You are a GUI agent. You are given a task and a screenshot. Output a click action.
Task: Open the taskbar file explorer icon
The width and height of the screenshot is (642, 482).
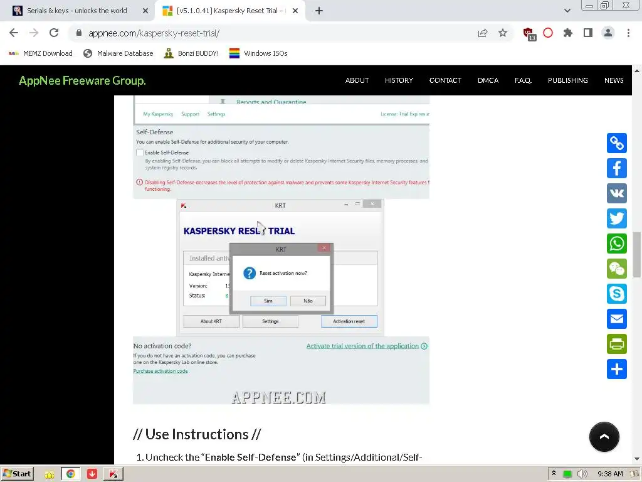[50, 474]
